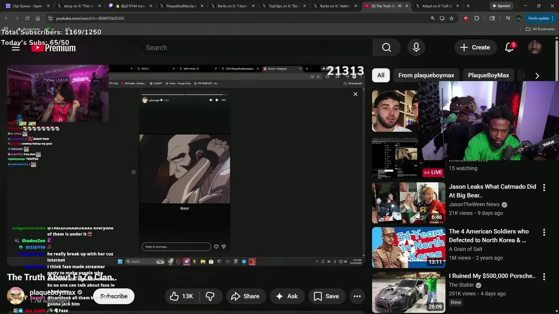Open the Create menu
The image size is (559, 314).
(x=475, y=48)
